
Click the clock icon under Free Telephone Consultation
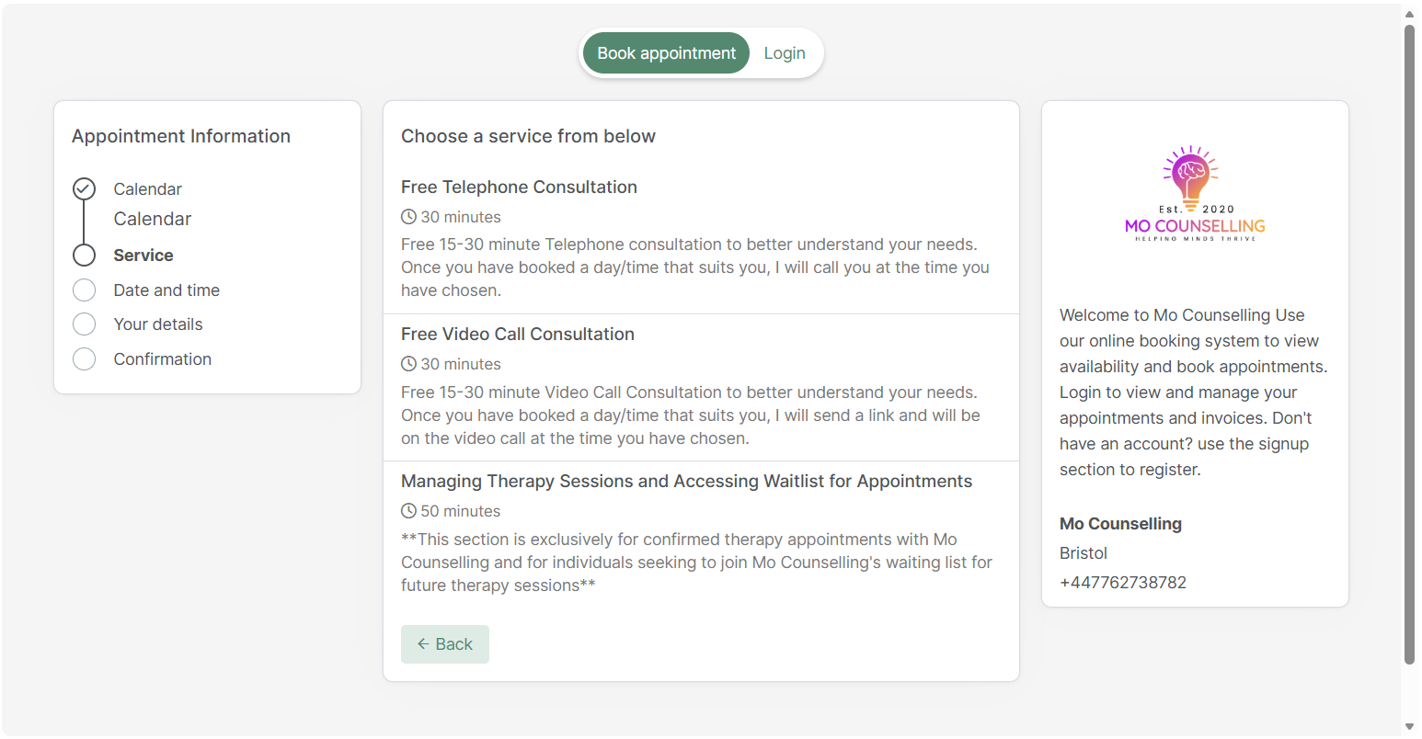[x=408, y=217]
